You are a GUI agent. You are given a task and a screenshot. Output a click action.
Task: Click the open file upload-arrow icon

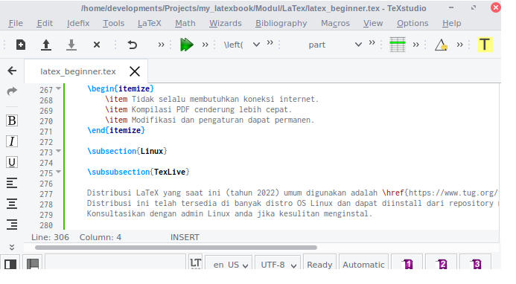click(46, 45)
